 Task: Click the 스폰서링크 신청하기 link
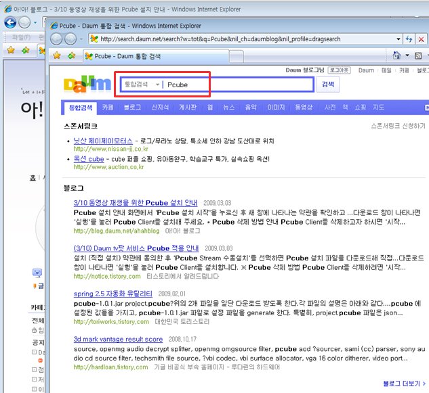point(398,126)
